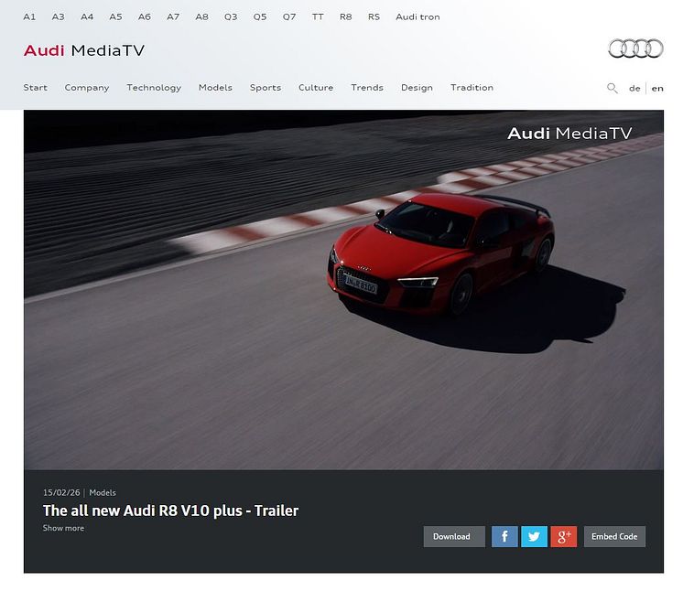Viewport: 683px width, 591px height.
Task: Select the A7 model link
Action: click(173, 17)
